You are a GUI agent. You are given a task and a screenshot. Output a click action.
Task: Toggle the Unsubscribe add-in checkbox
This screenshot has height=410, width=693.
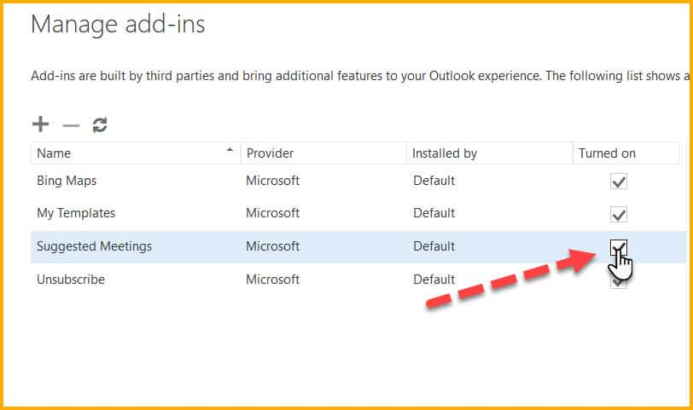pos(620,282)
